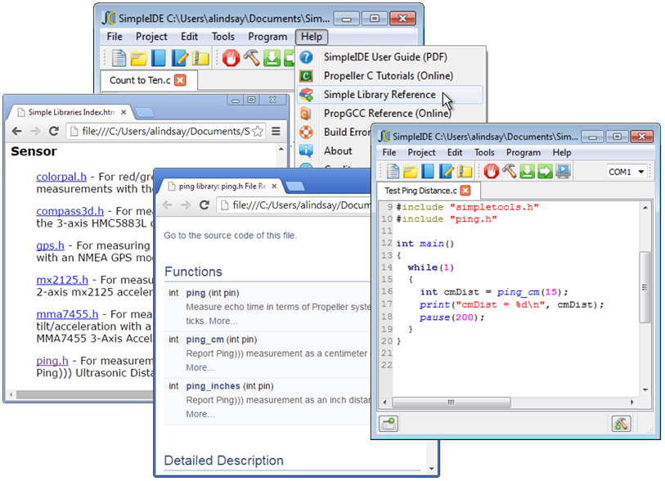The height and width of the screenshot is (481, 665).
Task: Switch to Count to Ten.c editor tab
Action: (140, 80)
